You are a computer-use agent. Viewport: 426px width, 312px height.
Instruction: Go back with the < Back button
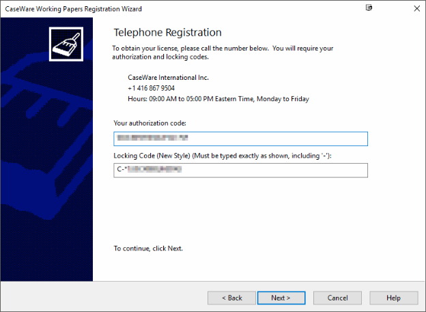231,298
